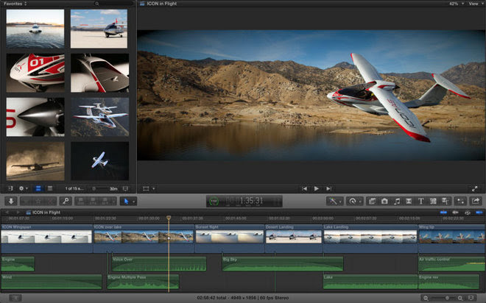Show the Titles browser T icon
The width and height of the screenshot is (486, 303).
coord(421,202)
